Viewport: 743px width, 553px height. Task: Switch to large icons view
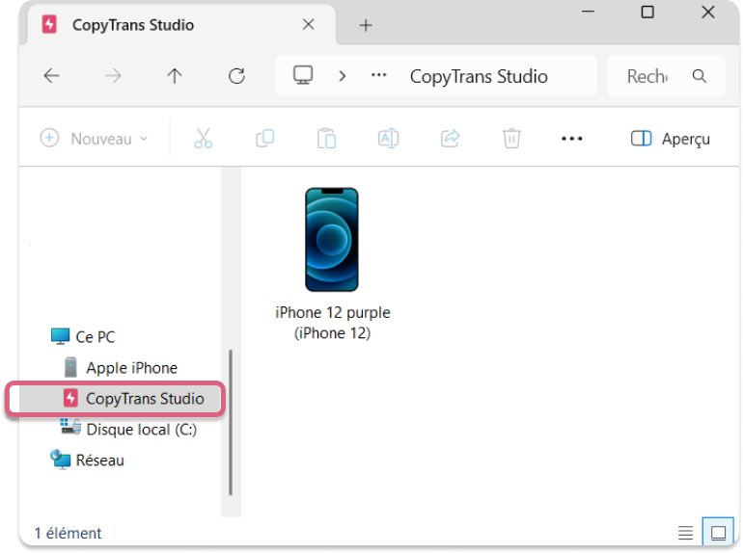pos(718,533)
